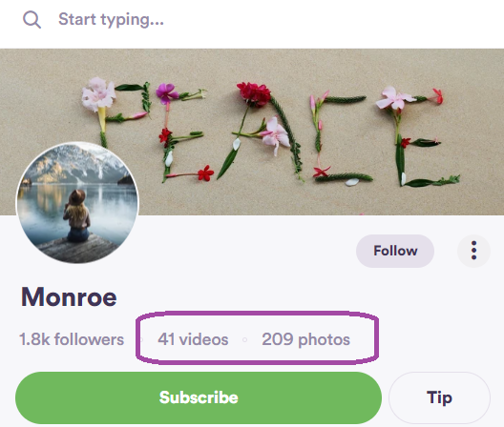Image resolution: width=504 pixels, height=427 pixels.
Task: Click the snowy mountains in the avatar
Action: [x=77, y=164]
